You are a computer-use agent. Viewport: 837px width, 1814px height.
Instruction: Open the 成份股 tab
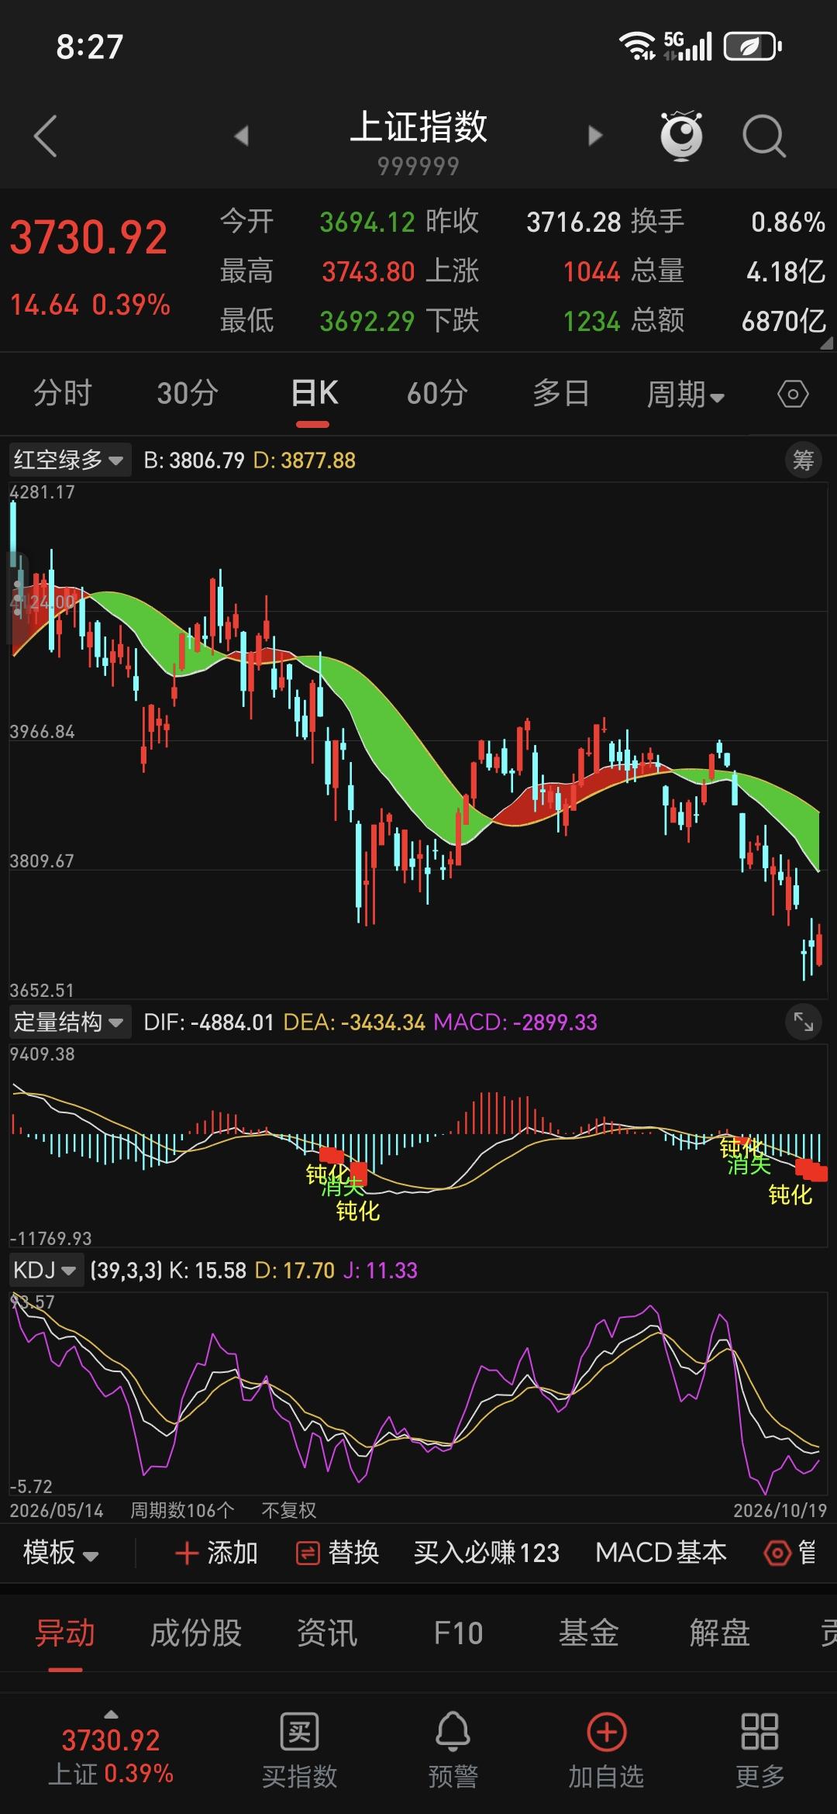(196, 1633)
